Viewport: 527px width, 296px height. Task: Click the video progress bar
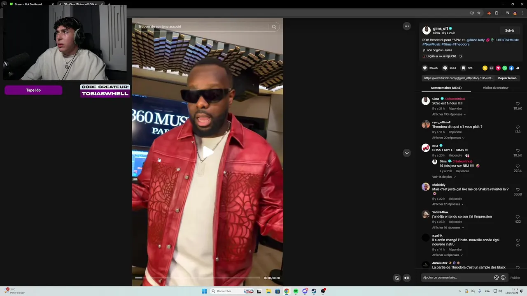click(198, 278)
